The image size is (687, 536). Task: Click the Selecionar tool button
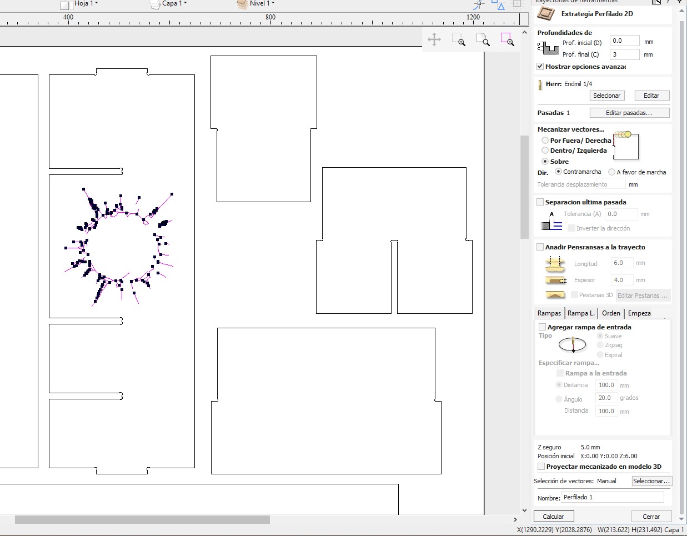point(606,96)
